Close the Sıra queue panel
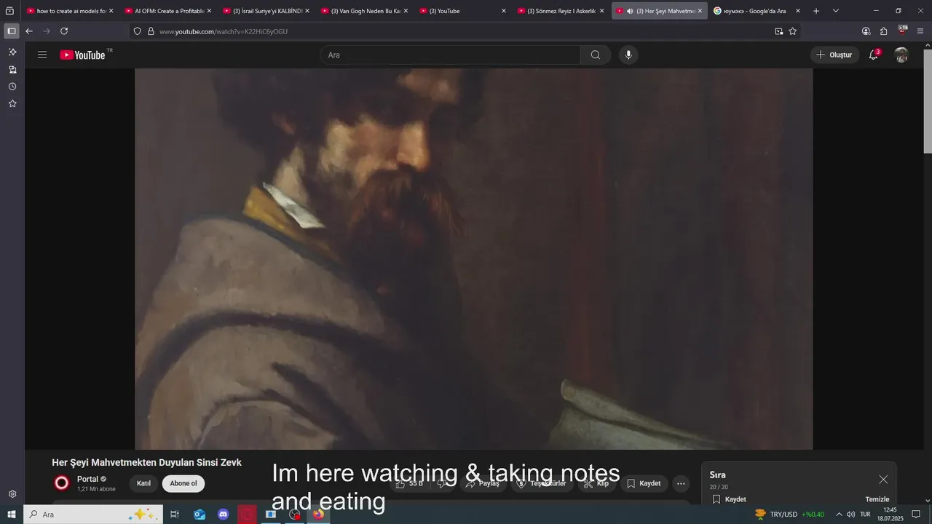 click(x=883, y=479)
